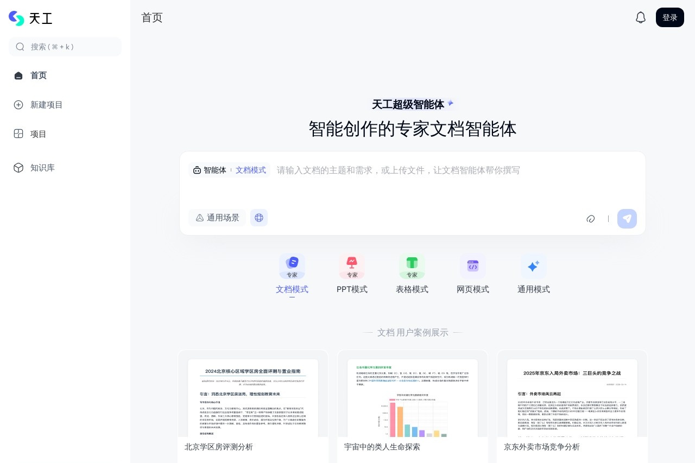Select the 网页模式 icon
This screenshot has width=695, height=463.
coord(473,267)
